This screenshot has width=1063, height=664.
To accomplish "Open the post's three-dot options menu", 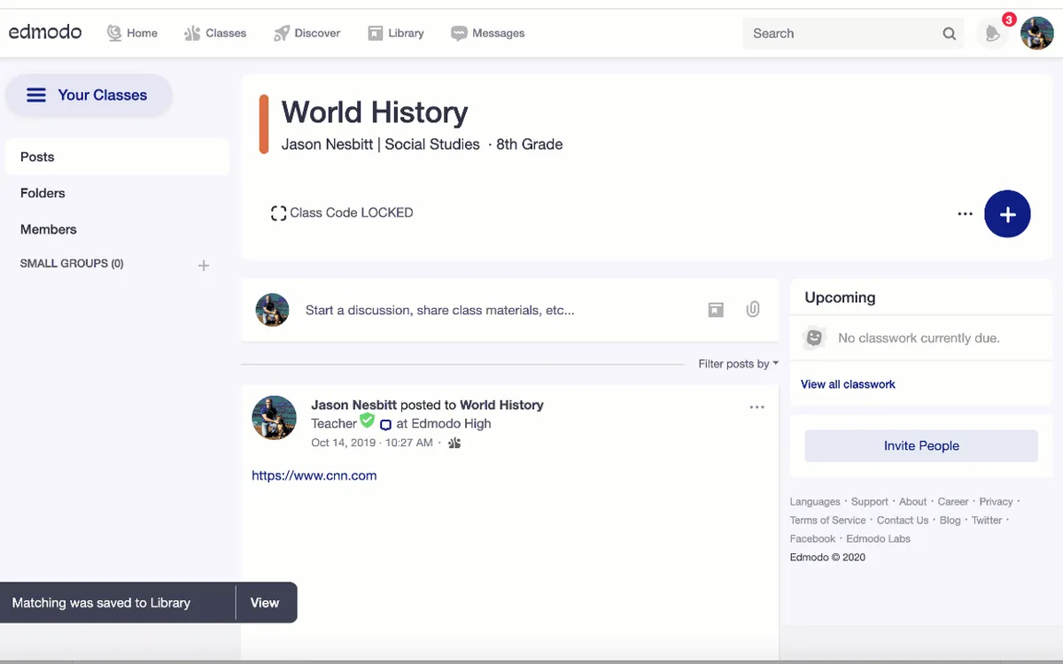I will 757,407.
